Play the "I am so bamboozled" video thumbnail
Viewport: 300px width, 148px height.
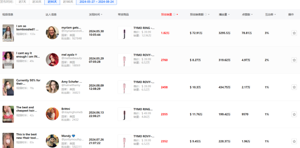[x=8, y=33]
